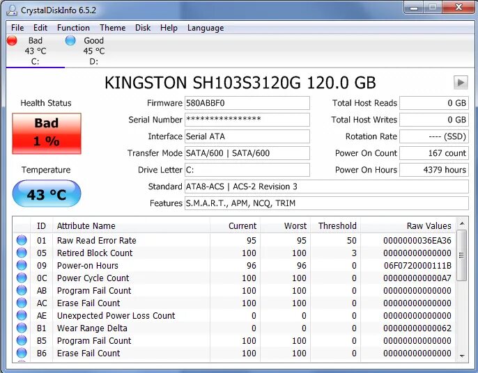Image resolution: width=478 pixels, height=373 pixels.
Task: Click the Drive Letter field C:
Action: 247,170
